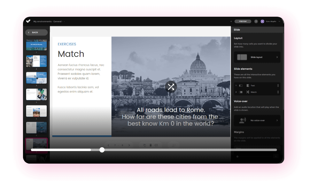Select the fourth slide thumbnail
Screen dimensions: 310x181
[x=36, y=94]
